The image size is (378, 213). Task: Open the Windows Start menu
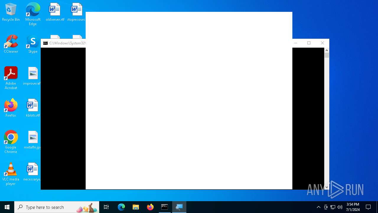click(7, 207)
